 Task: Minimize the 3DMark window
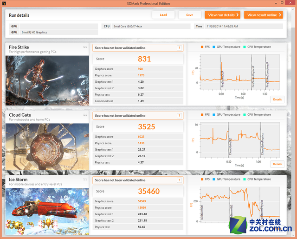[x=277, y=3]
